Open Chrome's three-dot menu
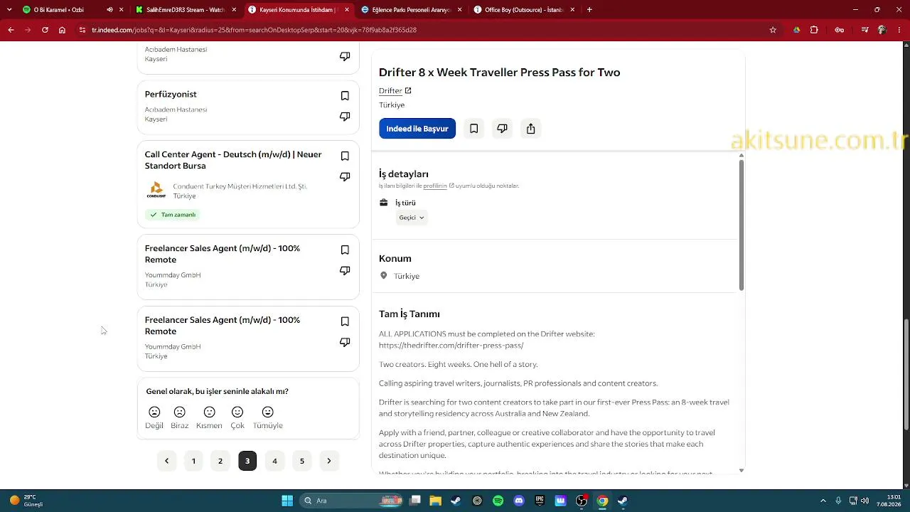This screenshot has height=512, width=910. [x=899, y=30]
